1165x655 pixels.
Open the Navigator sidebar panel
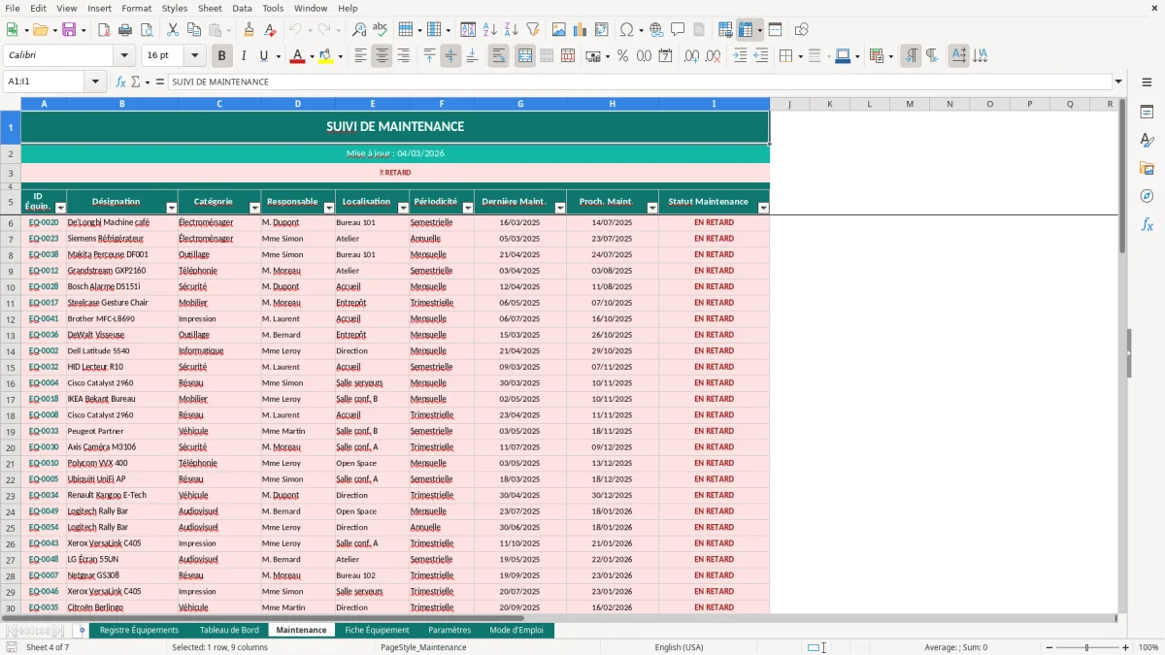(x=1147, y=196)
